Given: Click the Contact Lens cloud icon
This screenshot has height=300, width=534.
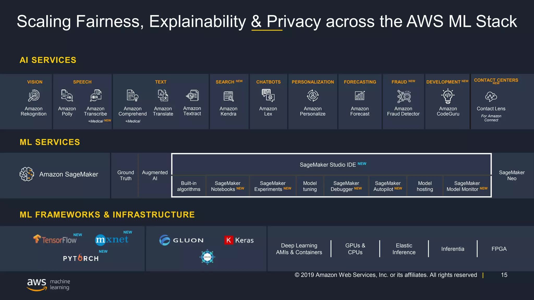Looking at the screenshot, I should pyautogui.click(x=491, y=97).
